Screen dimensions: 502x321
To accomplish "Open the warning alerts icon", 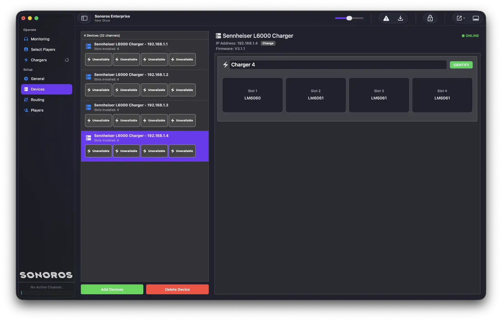I will pyautogui.click(x=386, y=18).
